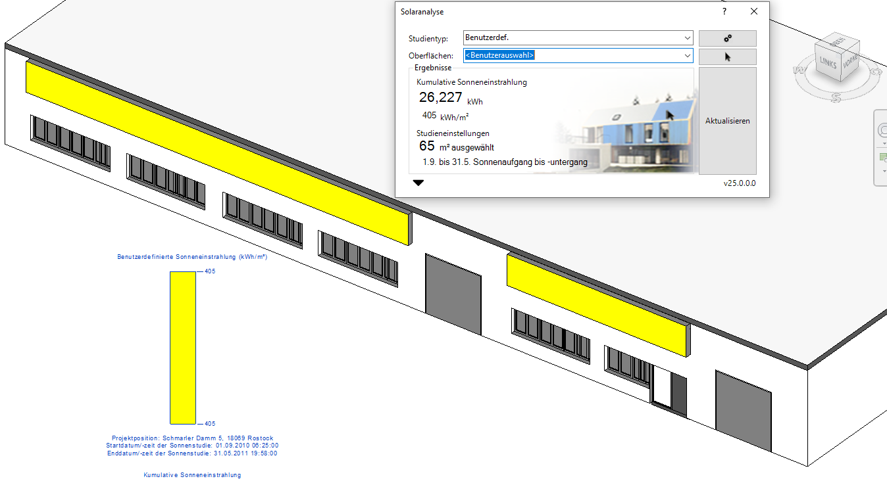Switch to the VORNE face of the ViewCube
Viewport: 887px width, 483px height.
point(850,62)
